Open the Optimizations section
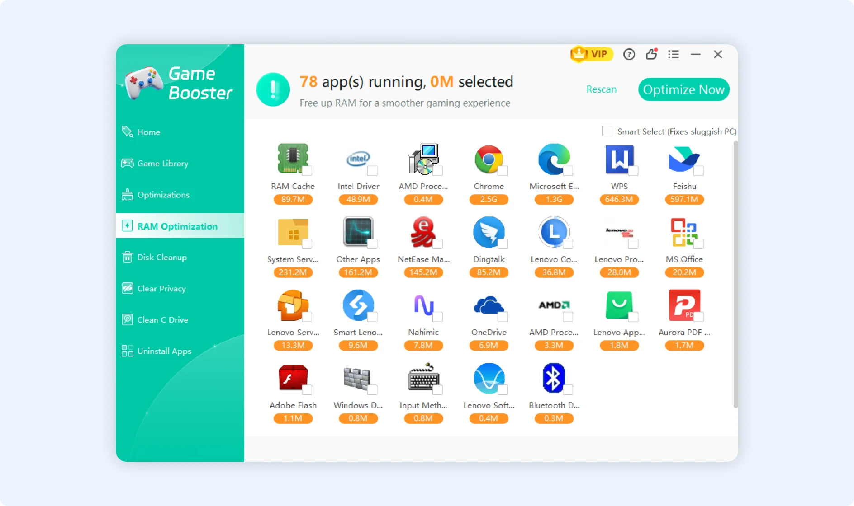 180,195
